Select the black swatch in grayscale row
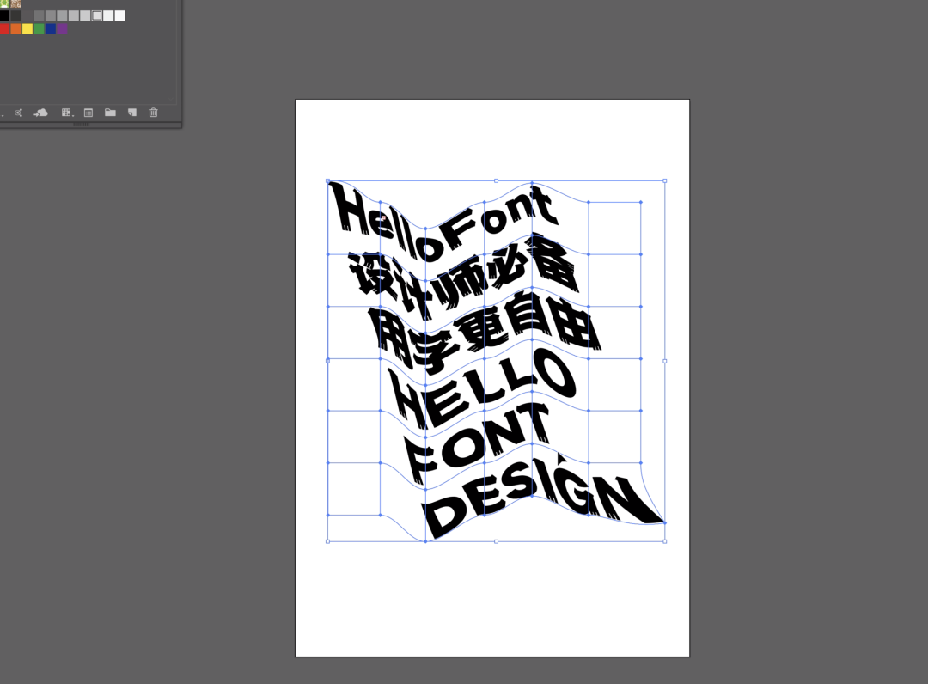The width and height of the screenshot is (928, 684). point(4,15)
